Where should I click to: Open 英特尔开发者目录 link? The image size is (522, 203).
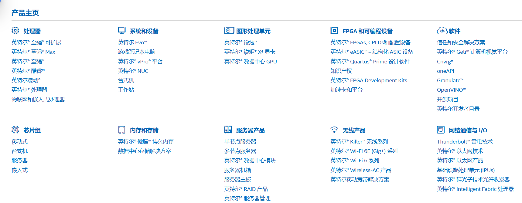(x=458, y=109)
